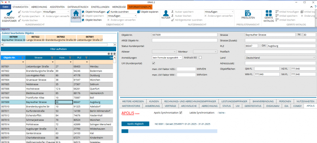Click filter icon in Strasse column header
This screenshot has width=317, height=143.
52,58
